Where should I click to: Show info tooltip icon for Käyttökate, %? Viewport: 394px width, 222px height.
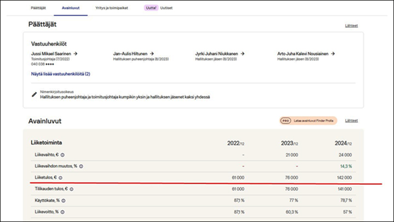(63, 200)
